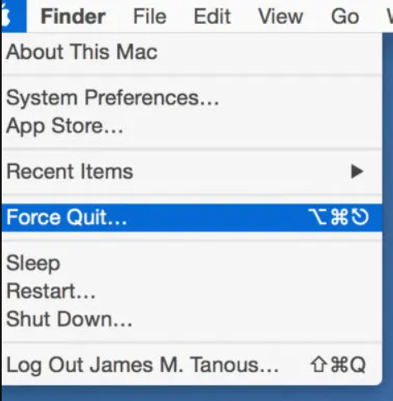
Task: Click the Force Quit shortcut symbols
Action: pyautogui.click(x=339, y=217)
